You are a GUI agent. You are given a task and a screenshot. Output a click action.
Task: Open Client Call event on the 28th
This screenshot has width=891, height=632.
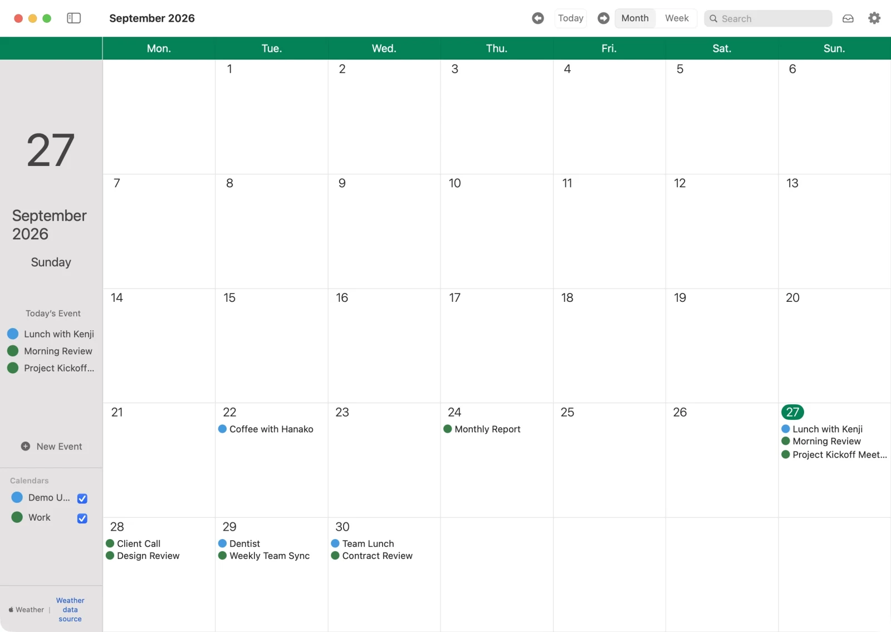[133, 543]
